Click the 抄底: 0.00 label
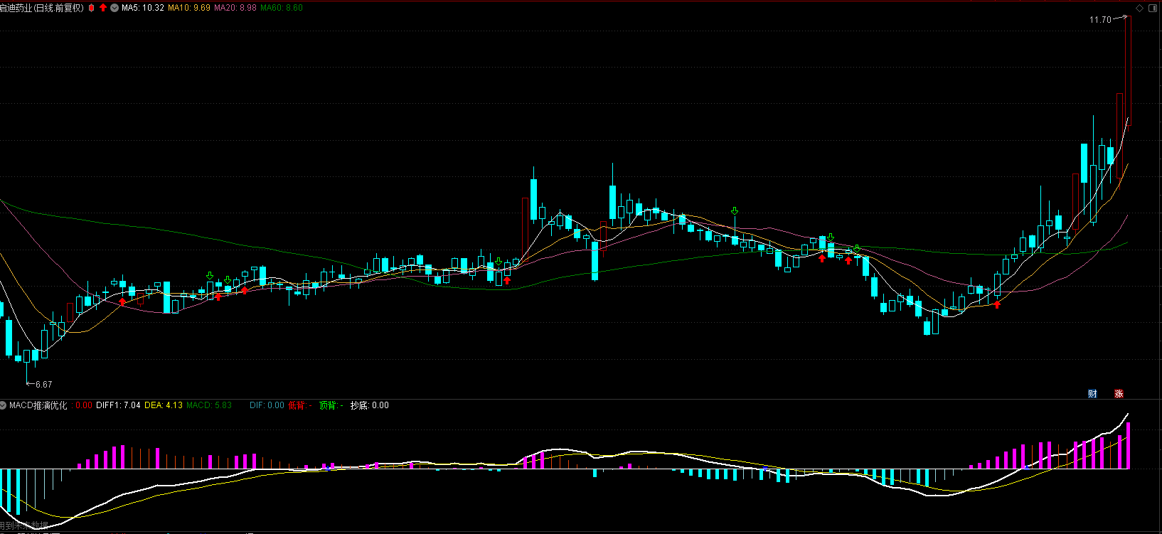1162x534 pixels. [369, 405]
